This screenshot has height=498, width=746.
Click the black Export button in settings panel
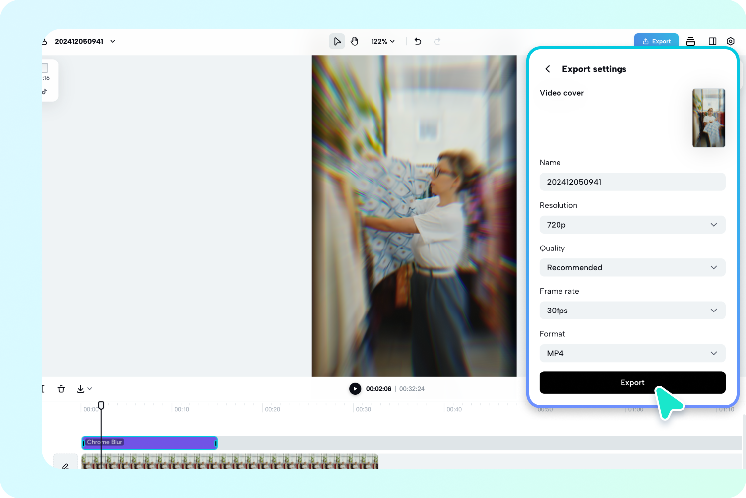(632, 382)
